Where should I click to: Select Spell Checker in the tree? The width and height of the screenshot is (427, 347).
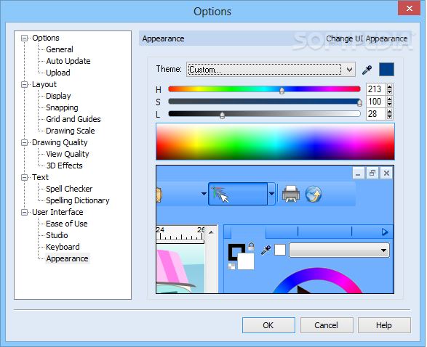tap(69, 189)
